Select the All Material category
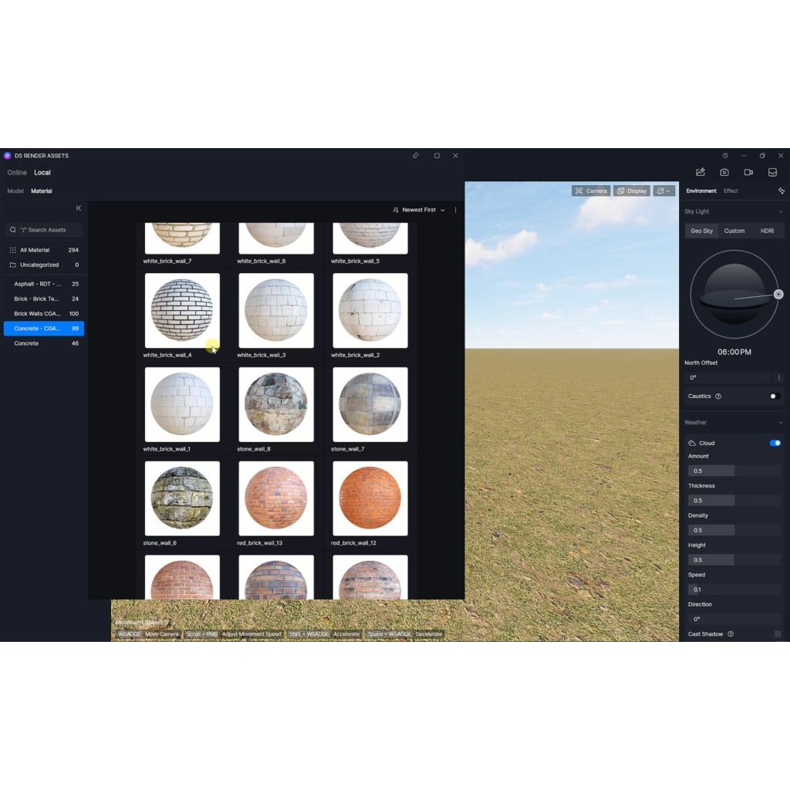This screenshot has width=790, height=790. coord(44,250)
